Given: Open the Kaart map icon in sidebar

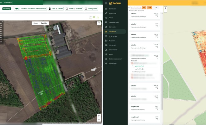Looking at the screenshot, I should point(106,18).
